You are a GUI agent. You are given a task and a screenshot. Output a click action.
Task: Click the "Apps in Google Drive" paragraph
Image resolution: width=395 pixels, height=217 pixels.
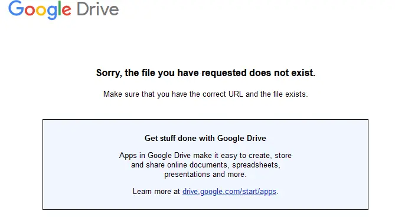tap(205, 165)
